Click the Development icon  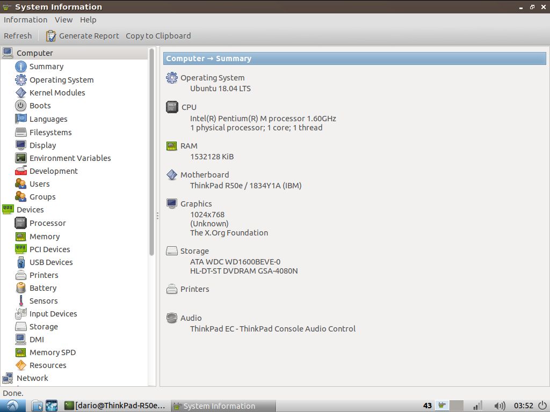[x=21, y=171]
